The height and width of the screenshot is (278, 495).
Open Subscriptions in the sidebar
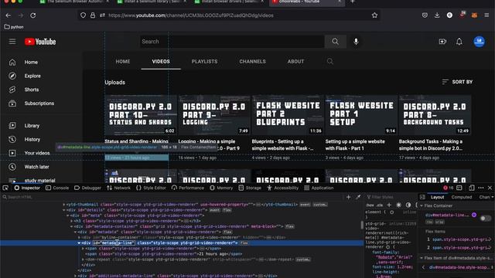39,103
